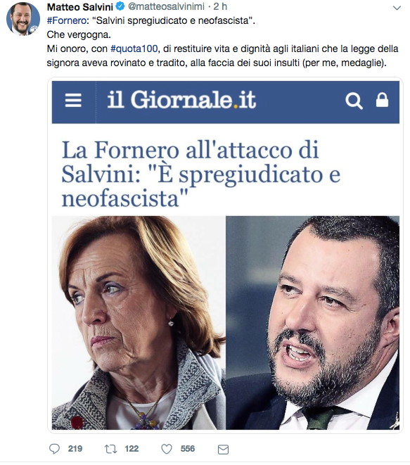Open the @matteosalvinimi handle link

166,6
